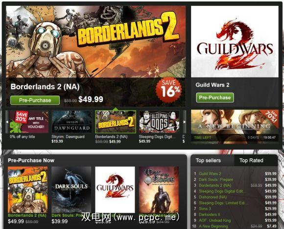Open Guild Wars 2 in top sellers list
Viewport: 284px width, 229px height.
tap(210, 174)
